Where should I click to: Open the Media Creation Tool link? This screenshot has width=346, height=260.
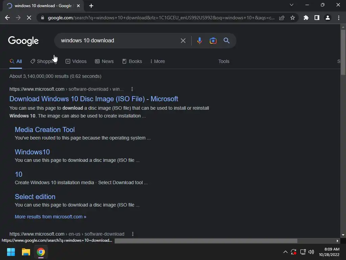coord(45,130)
